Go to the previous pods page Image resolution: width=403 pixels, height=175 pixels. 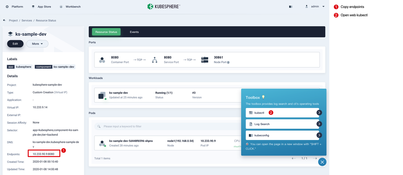coord(293,158)
